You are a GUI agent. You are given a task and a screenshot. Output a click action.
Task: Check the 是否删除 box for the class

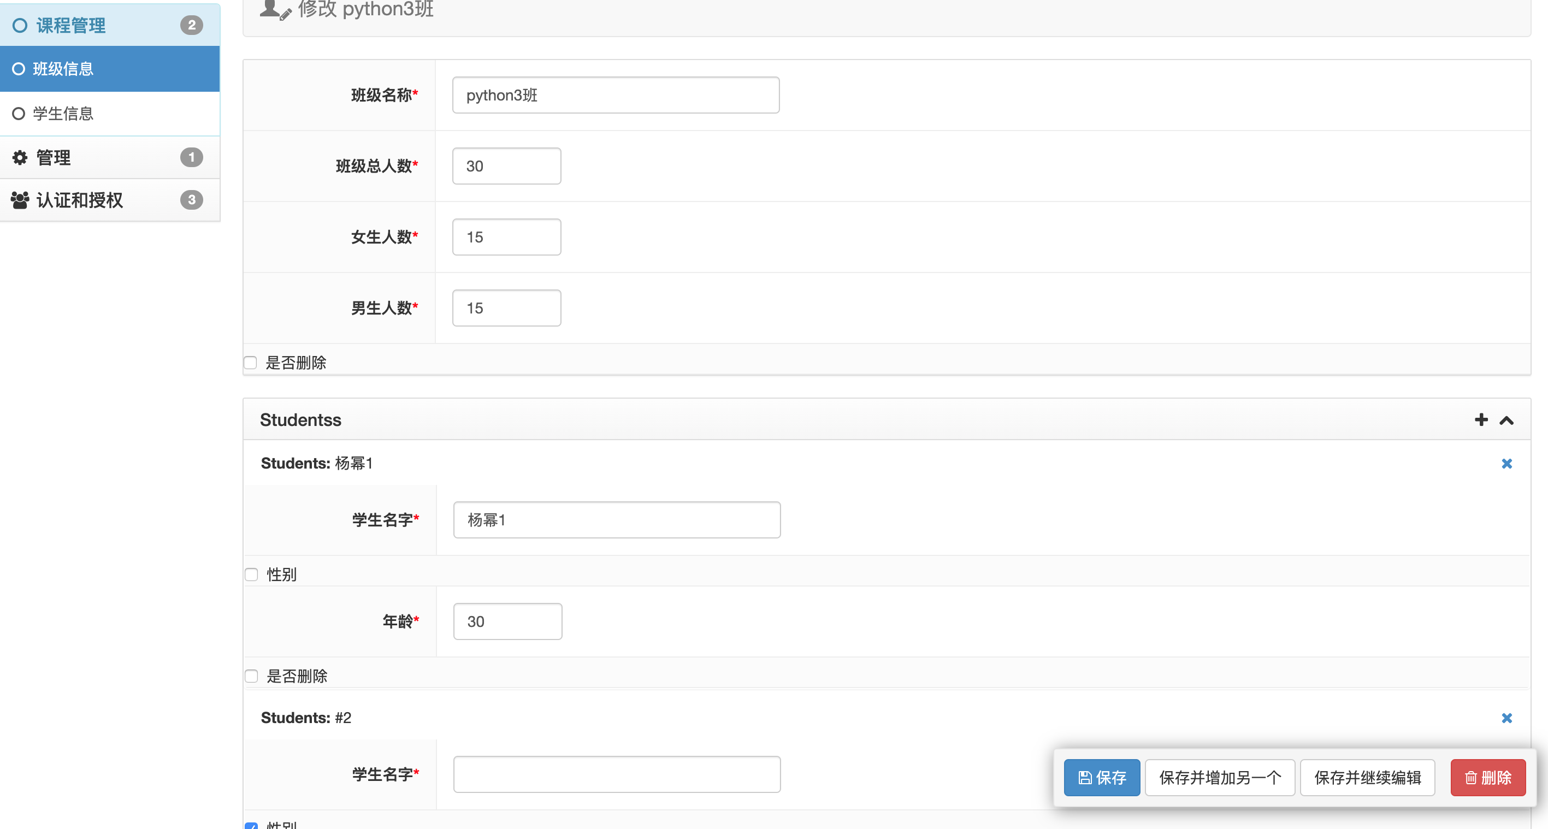pos(251,362)
